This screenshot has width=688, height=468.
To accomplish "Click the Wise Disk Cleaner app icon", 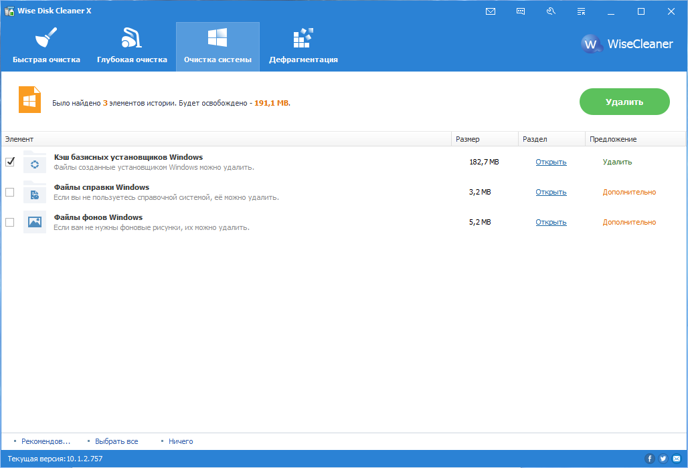I will click(x=9, y=11).
